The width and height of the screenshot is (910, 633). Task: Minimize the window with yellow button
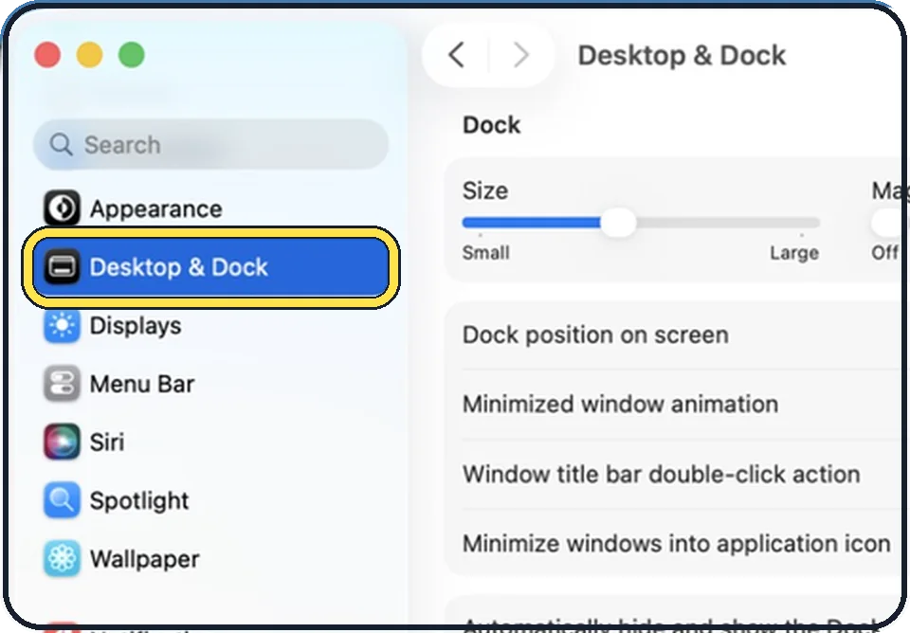pos(90,55)
